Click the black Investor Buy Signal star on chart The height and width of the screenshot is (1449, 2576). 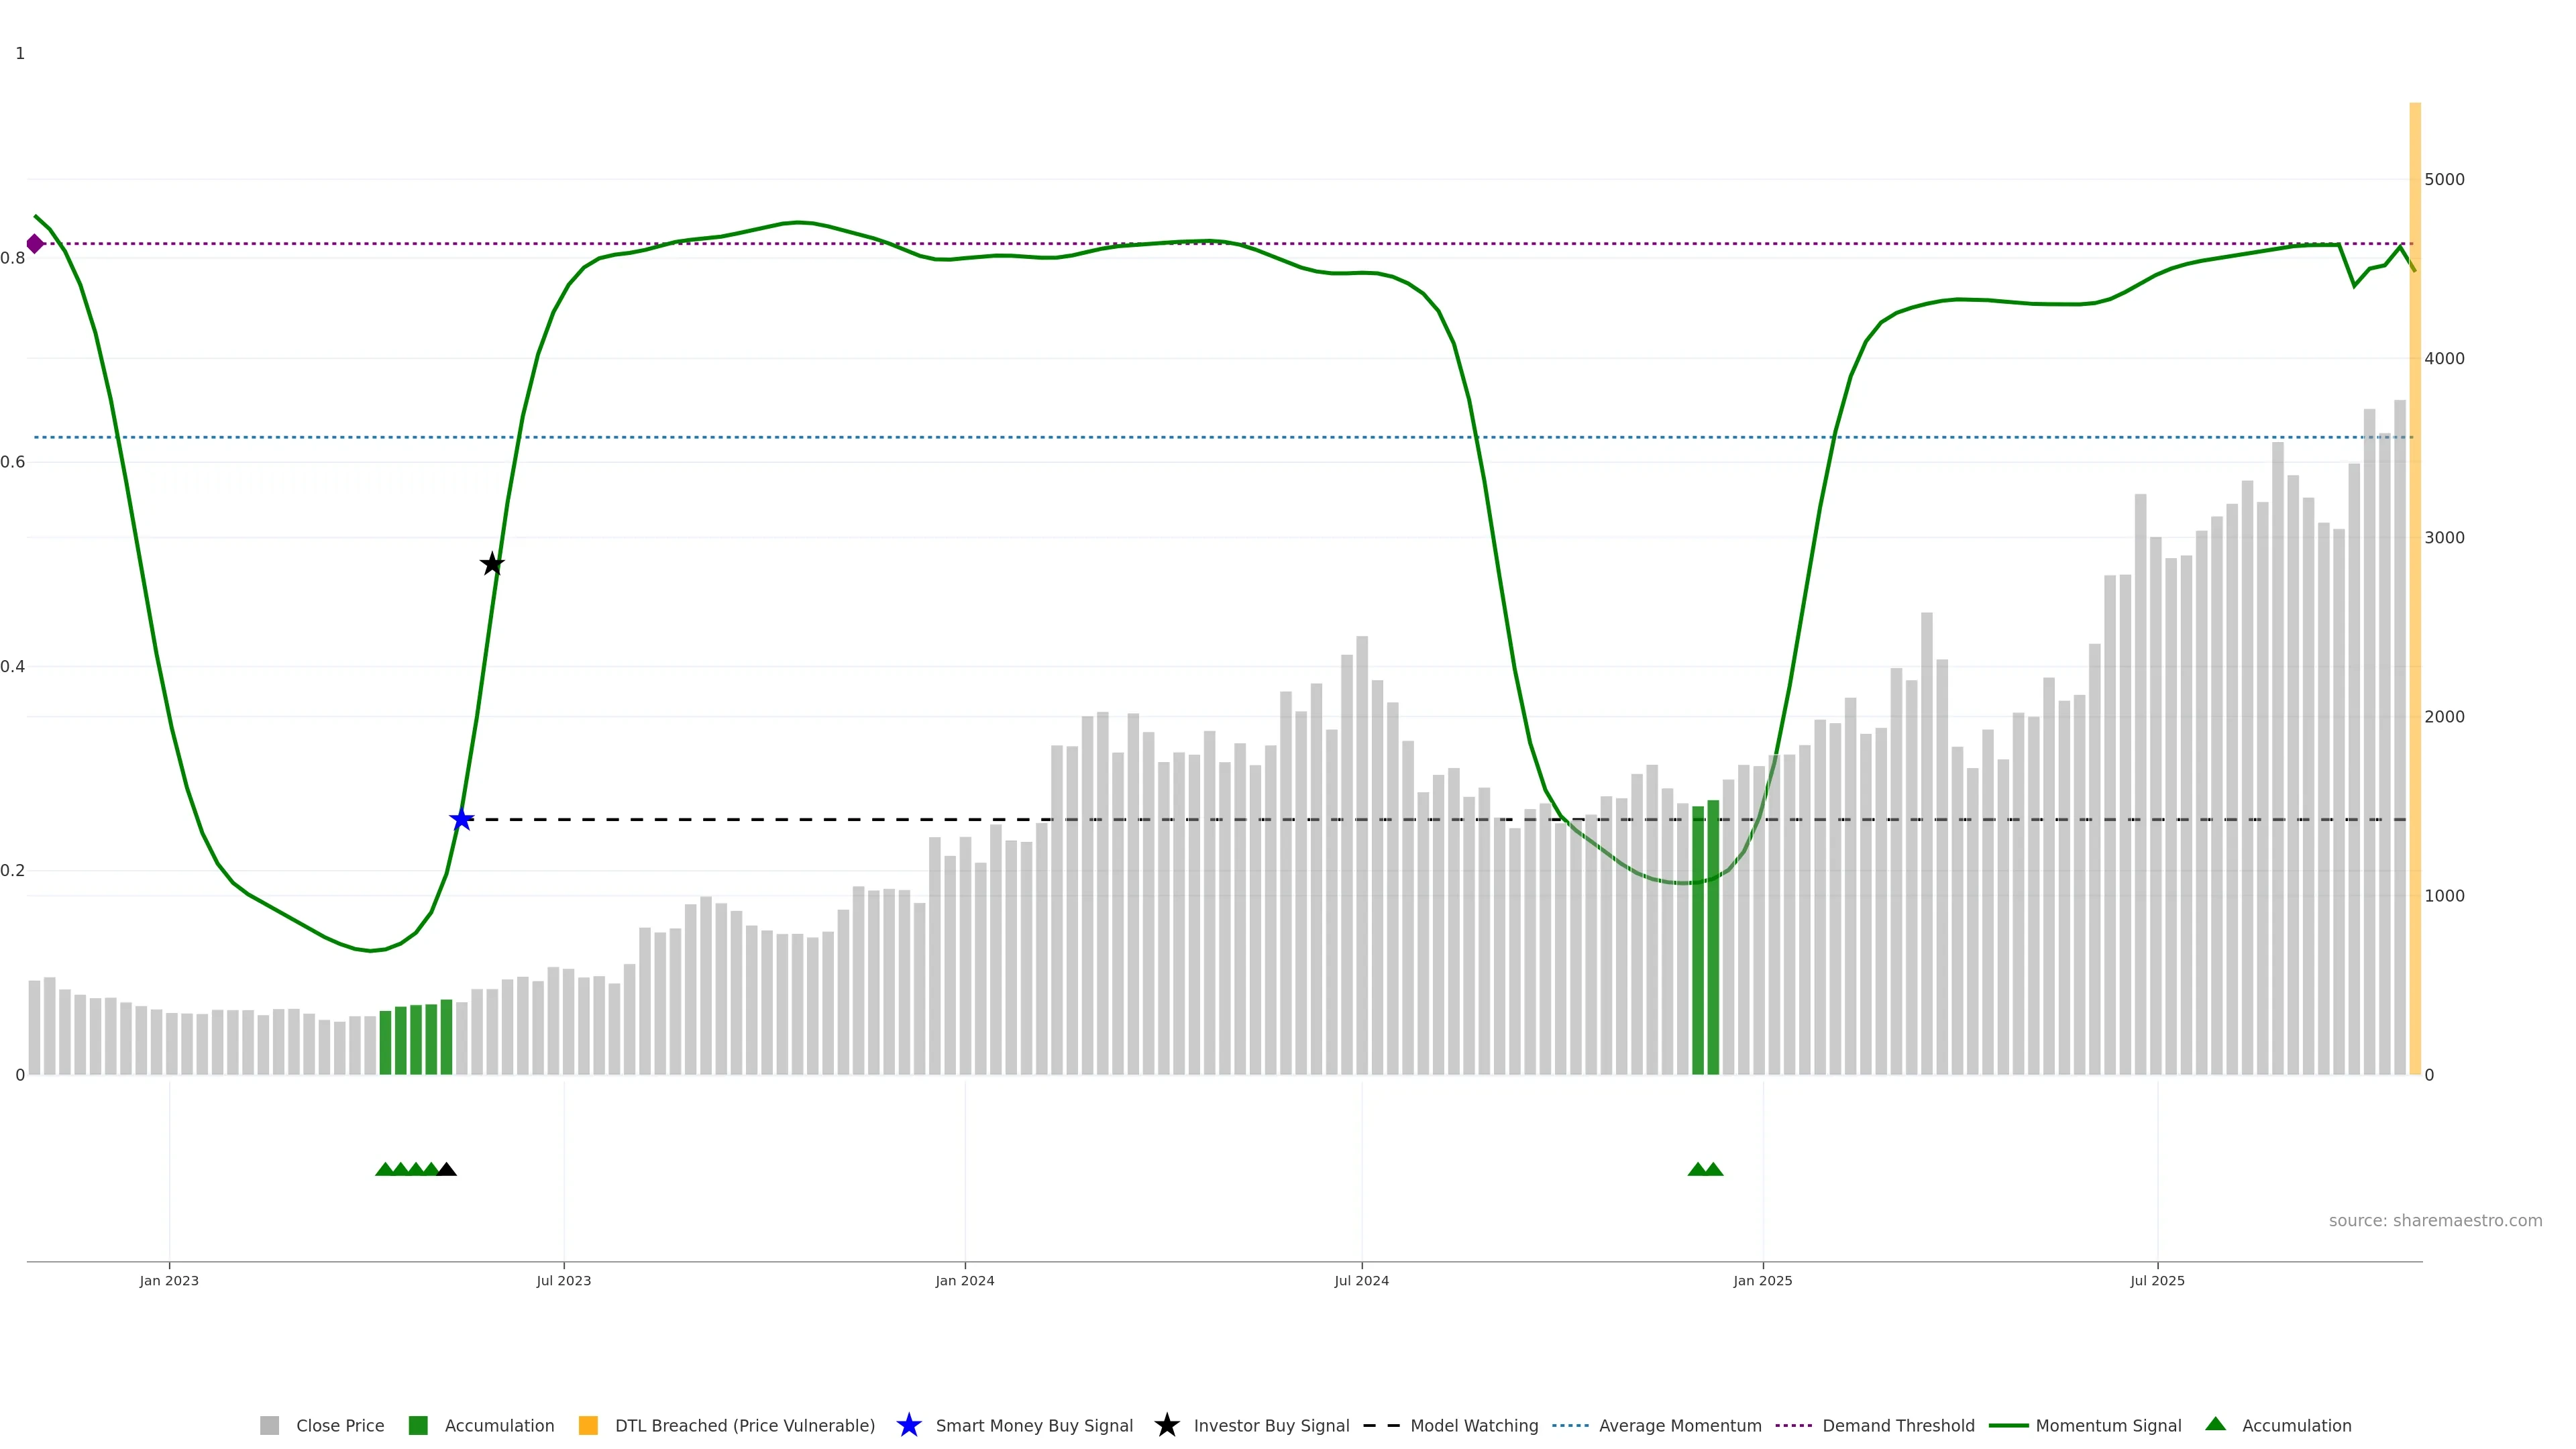coord(492,564)
